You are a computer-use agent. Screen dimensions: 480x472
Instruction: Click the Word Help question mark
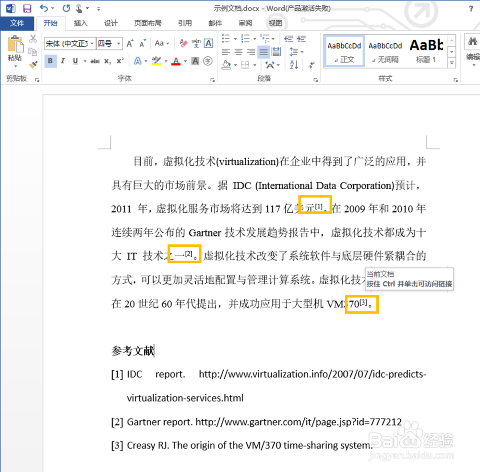tap(471, 9)
